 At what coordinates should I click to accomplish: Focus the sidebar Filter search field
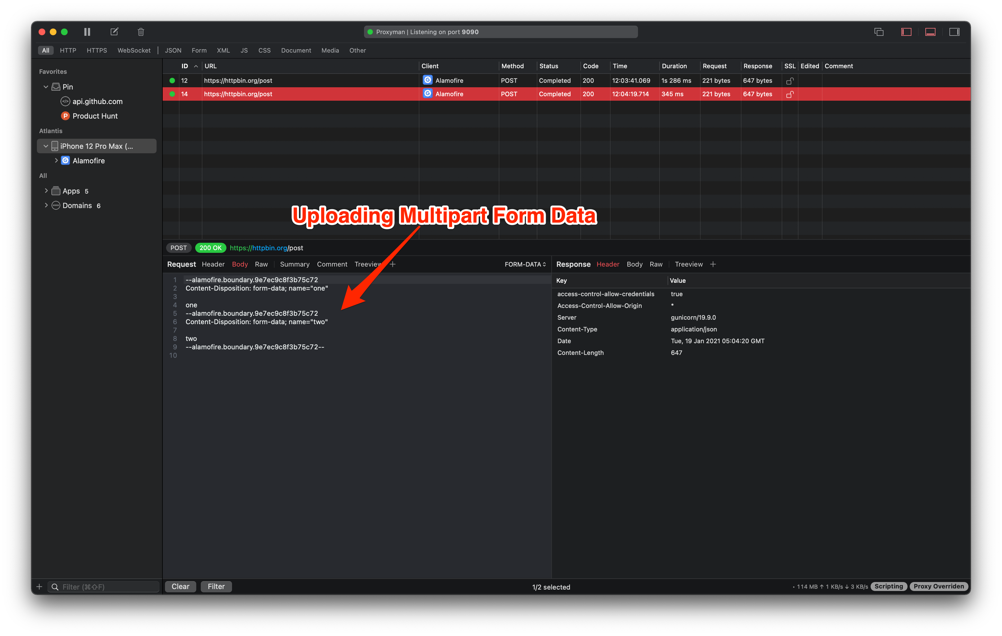click(108, 586)
